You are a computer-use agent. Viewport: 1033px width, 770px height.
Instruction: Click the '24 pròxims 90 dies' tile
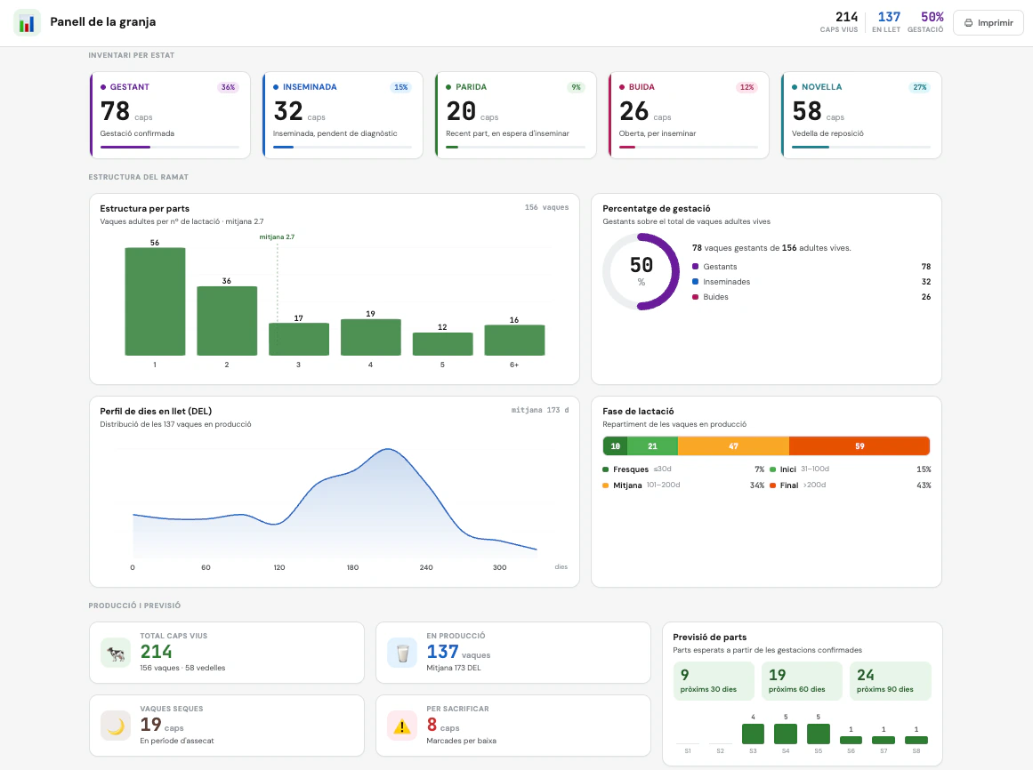point(890,681)
